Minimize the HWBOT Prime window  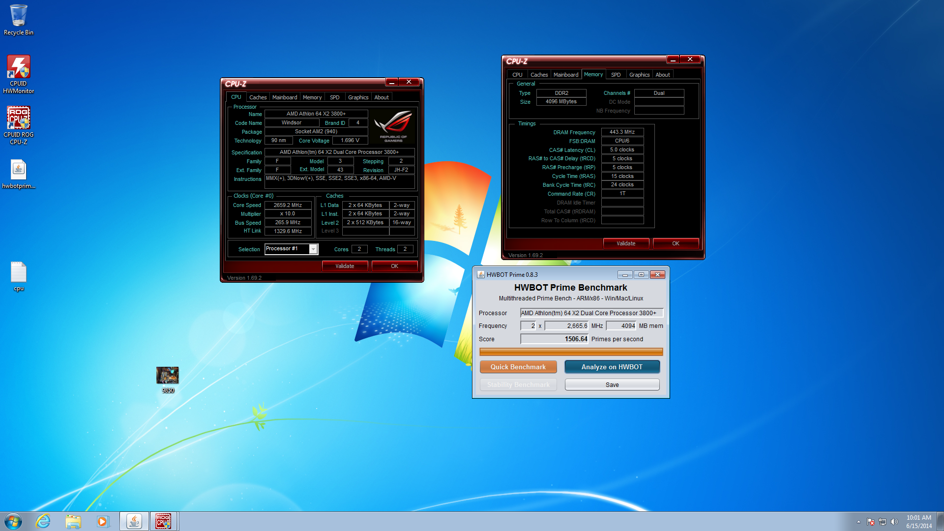[x=625, y=274]
